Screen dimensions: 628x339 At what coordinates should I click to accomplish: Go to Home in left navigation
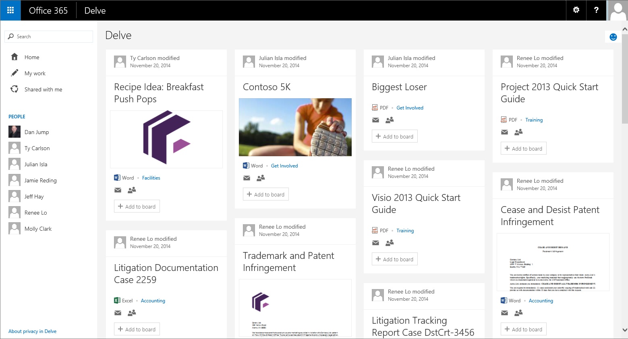click(32, 57)
